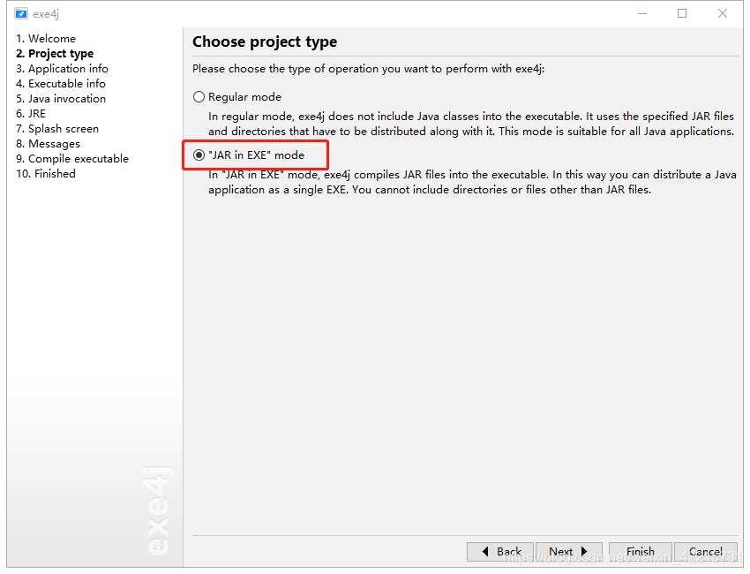This screenshot has height=574, width=750.
Task: Click the Regular mode description text
Action: click(x=471, y=124)
